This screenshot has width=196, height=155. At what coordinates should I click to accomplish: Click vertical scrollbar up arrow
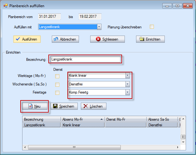click(x=183, y=119)
